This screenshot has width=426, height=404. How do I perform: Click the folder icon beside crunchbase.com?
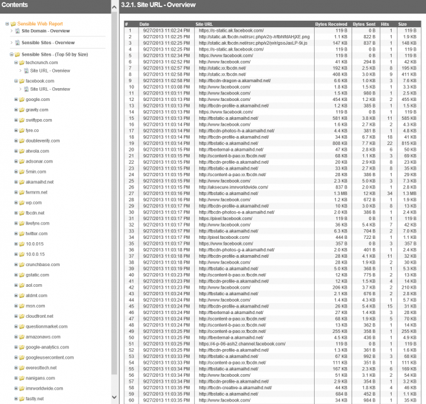click(22, 264)
